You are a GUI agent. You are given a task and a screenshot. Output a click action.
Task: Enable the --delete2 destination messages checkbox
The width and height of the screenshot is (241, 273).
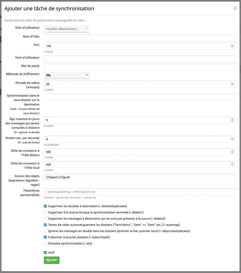point(45,219)
